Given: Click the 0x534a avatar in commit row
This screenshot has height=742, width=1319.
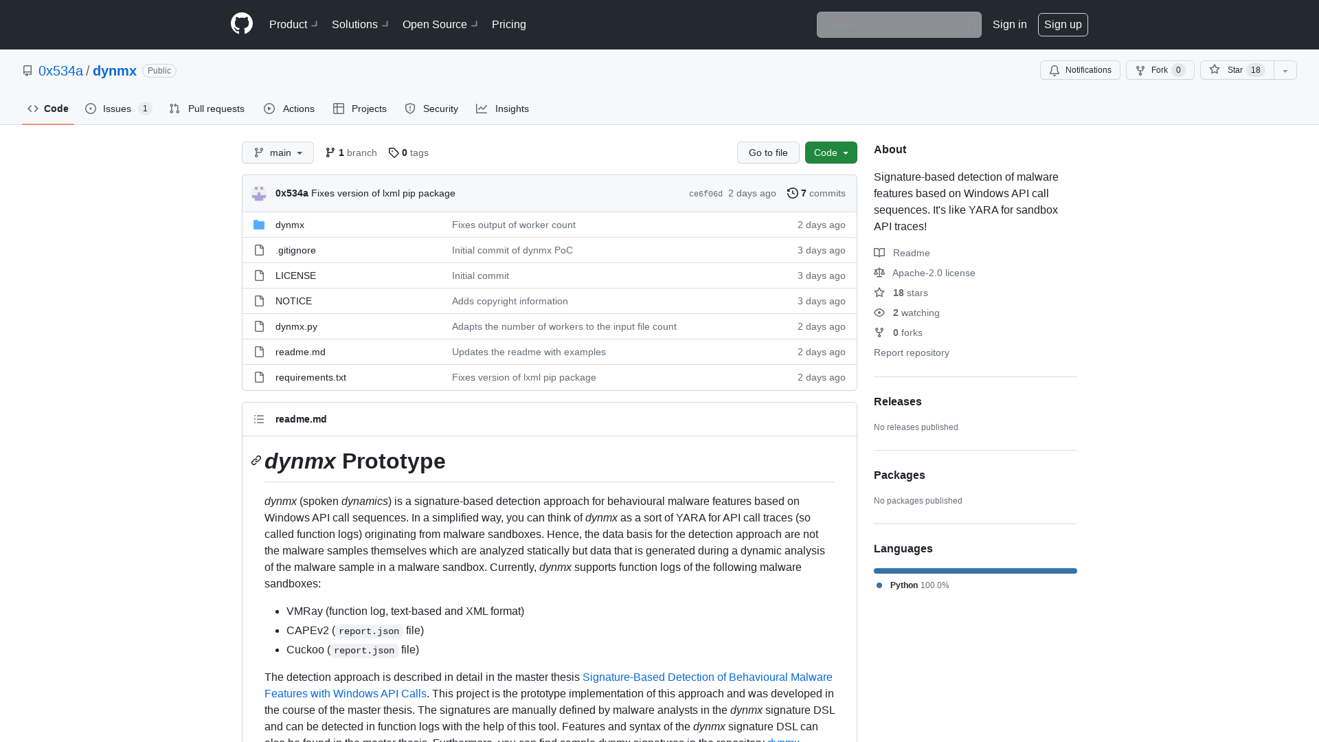Looking at the screenshot, I should [x=259, y=193].
